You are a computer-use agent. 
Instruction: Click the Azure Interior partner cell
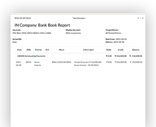(x=38, y=64)
